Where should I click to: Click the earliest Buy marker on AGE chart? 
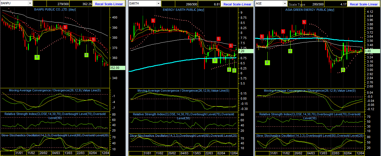267,62
